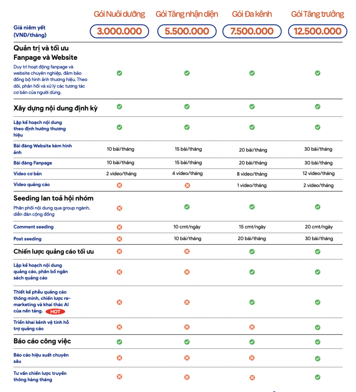Viewport: 356px width, 392px height.
Task: Click the Tư vấn chiến lược cross under Gói Đa kênh
Action: 252,377
